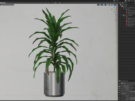Screen dimensions: 135x101
Task: Click the pan view hand button
Action: [x=116, y=16]
